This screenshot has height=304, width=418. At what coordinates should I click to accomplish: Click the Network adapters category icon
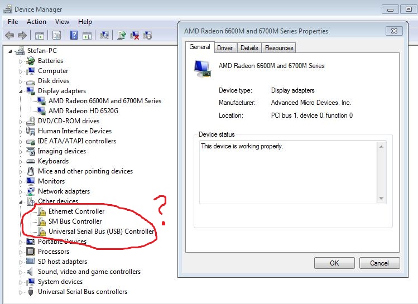pyautogui.click(x=30, y=191)
